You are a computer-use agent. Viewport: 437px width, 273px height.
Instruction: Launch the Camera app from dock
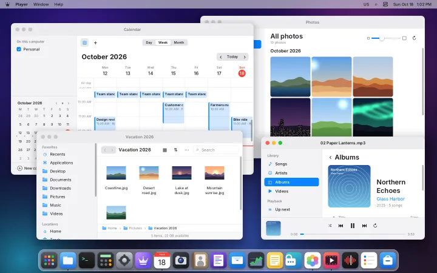tap(181, 260)
